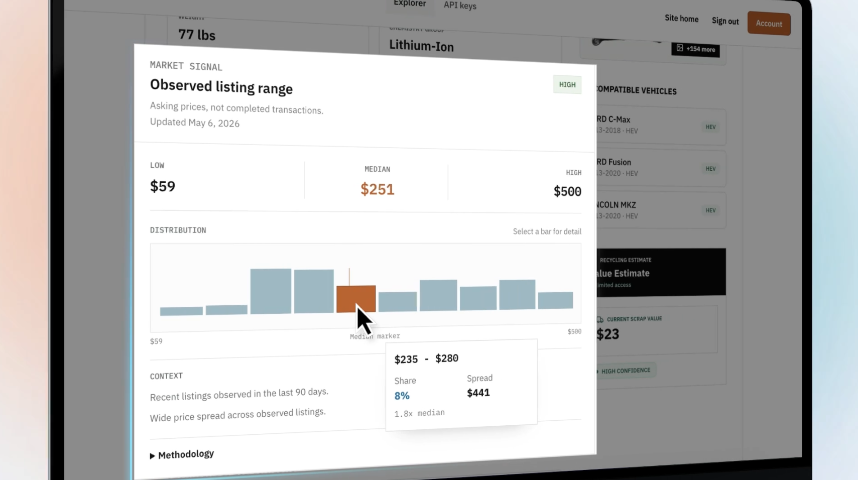
Task: Click the Value Estimate recycling banner
Action: click(x=661, y=272)
